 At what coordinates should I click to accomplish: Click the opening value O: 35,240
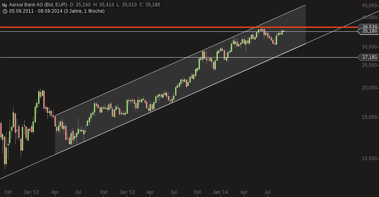point(80,5)
